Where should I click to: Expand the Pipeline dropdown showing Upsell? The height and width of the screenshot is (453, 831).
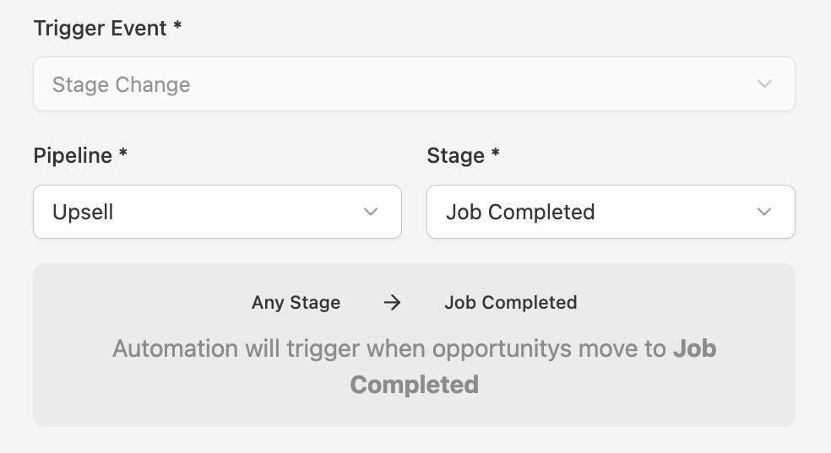(217, 212)
